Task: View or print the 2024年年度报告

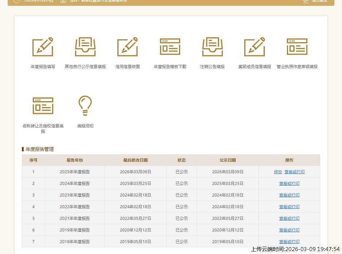Action: 289,184
